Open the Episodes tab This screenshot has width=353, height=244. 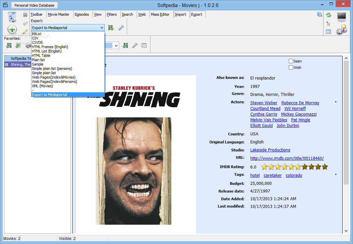coord(82,14)
